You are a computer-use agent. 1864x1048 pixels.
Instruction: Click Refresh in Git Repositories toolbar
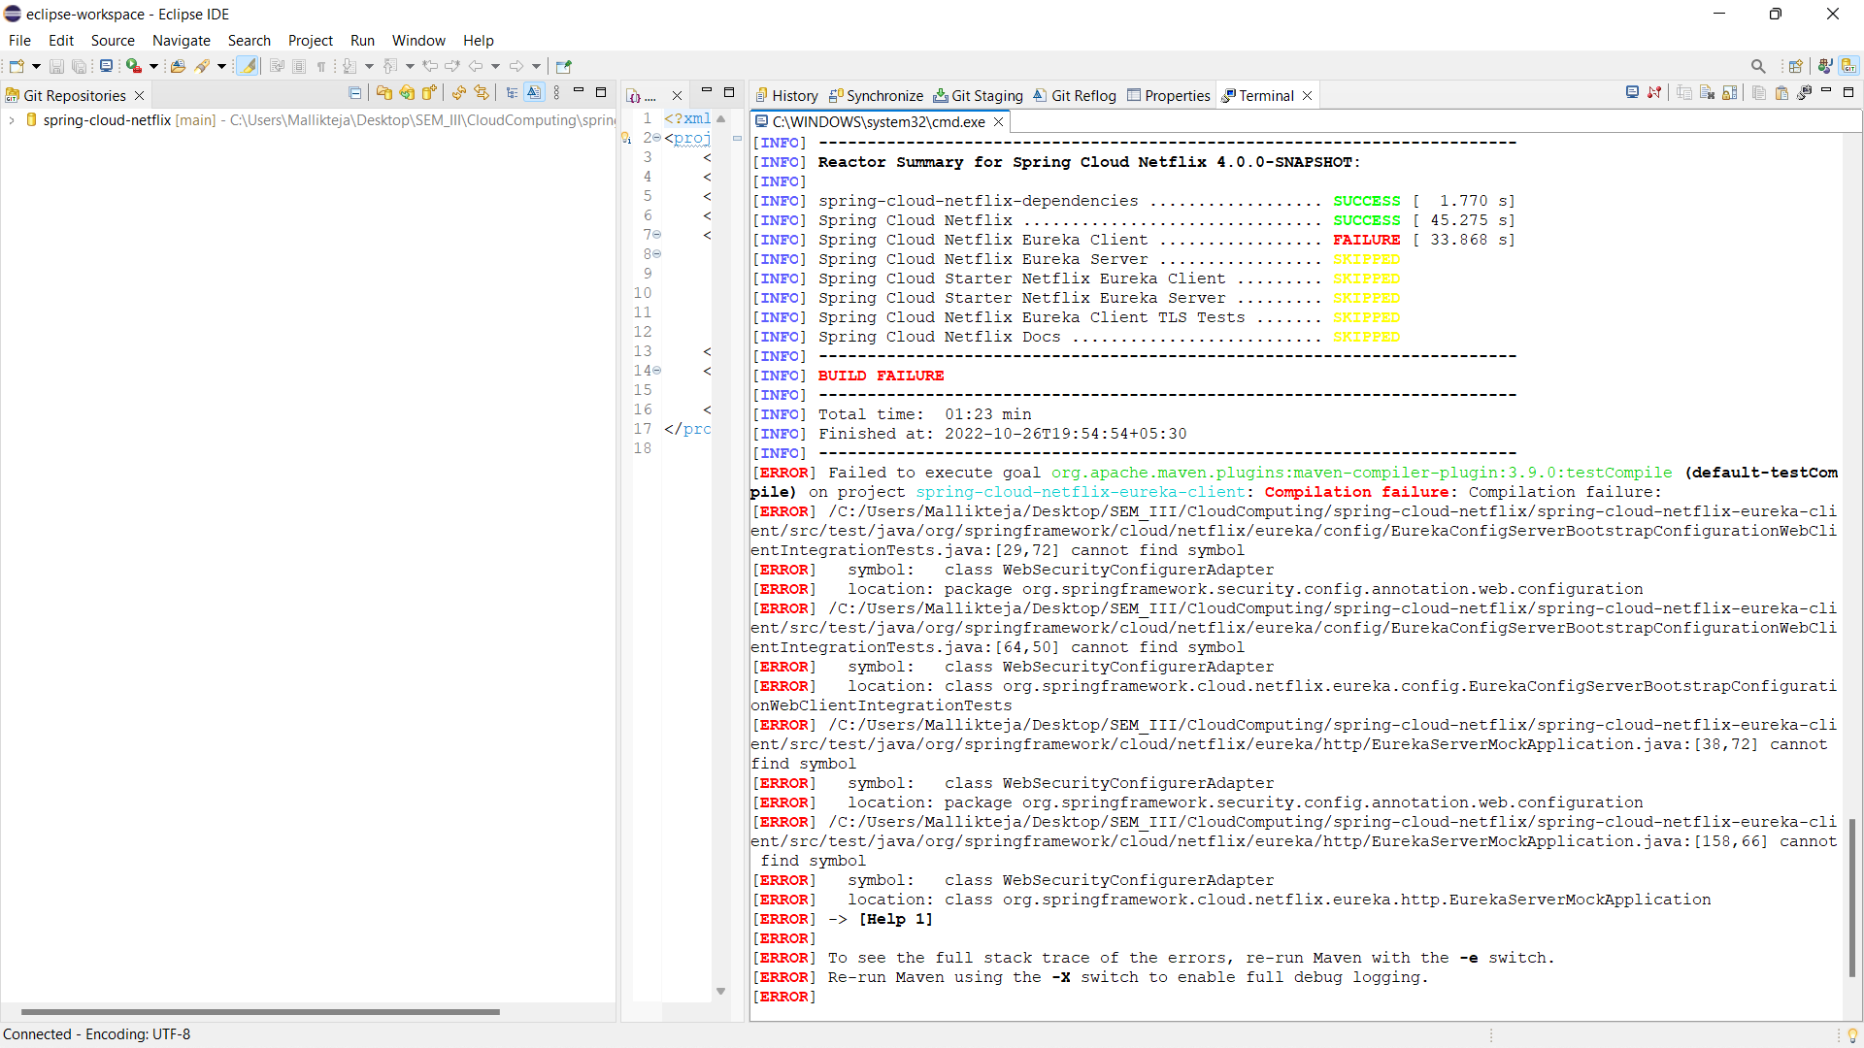point(458,93)
